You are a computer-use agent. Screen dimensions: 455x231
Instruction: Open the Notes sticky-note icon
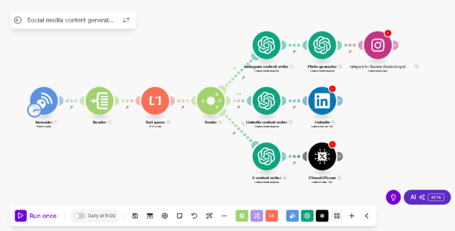pyautogui.click(x=179, y=216)
